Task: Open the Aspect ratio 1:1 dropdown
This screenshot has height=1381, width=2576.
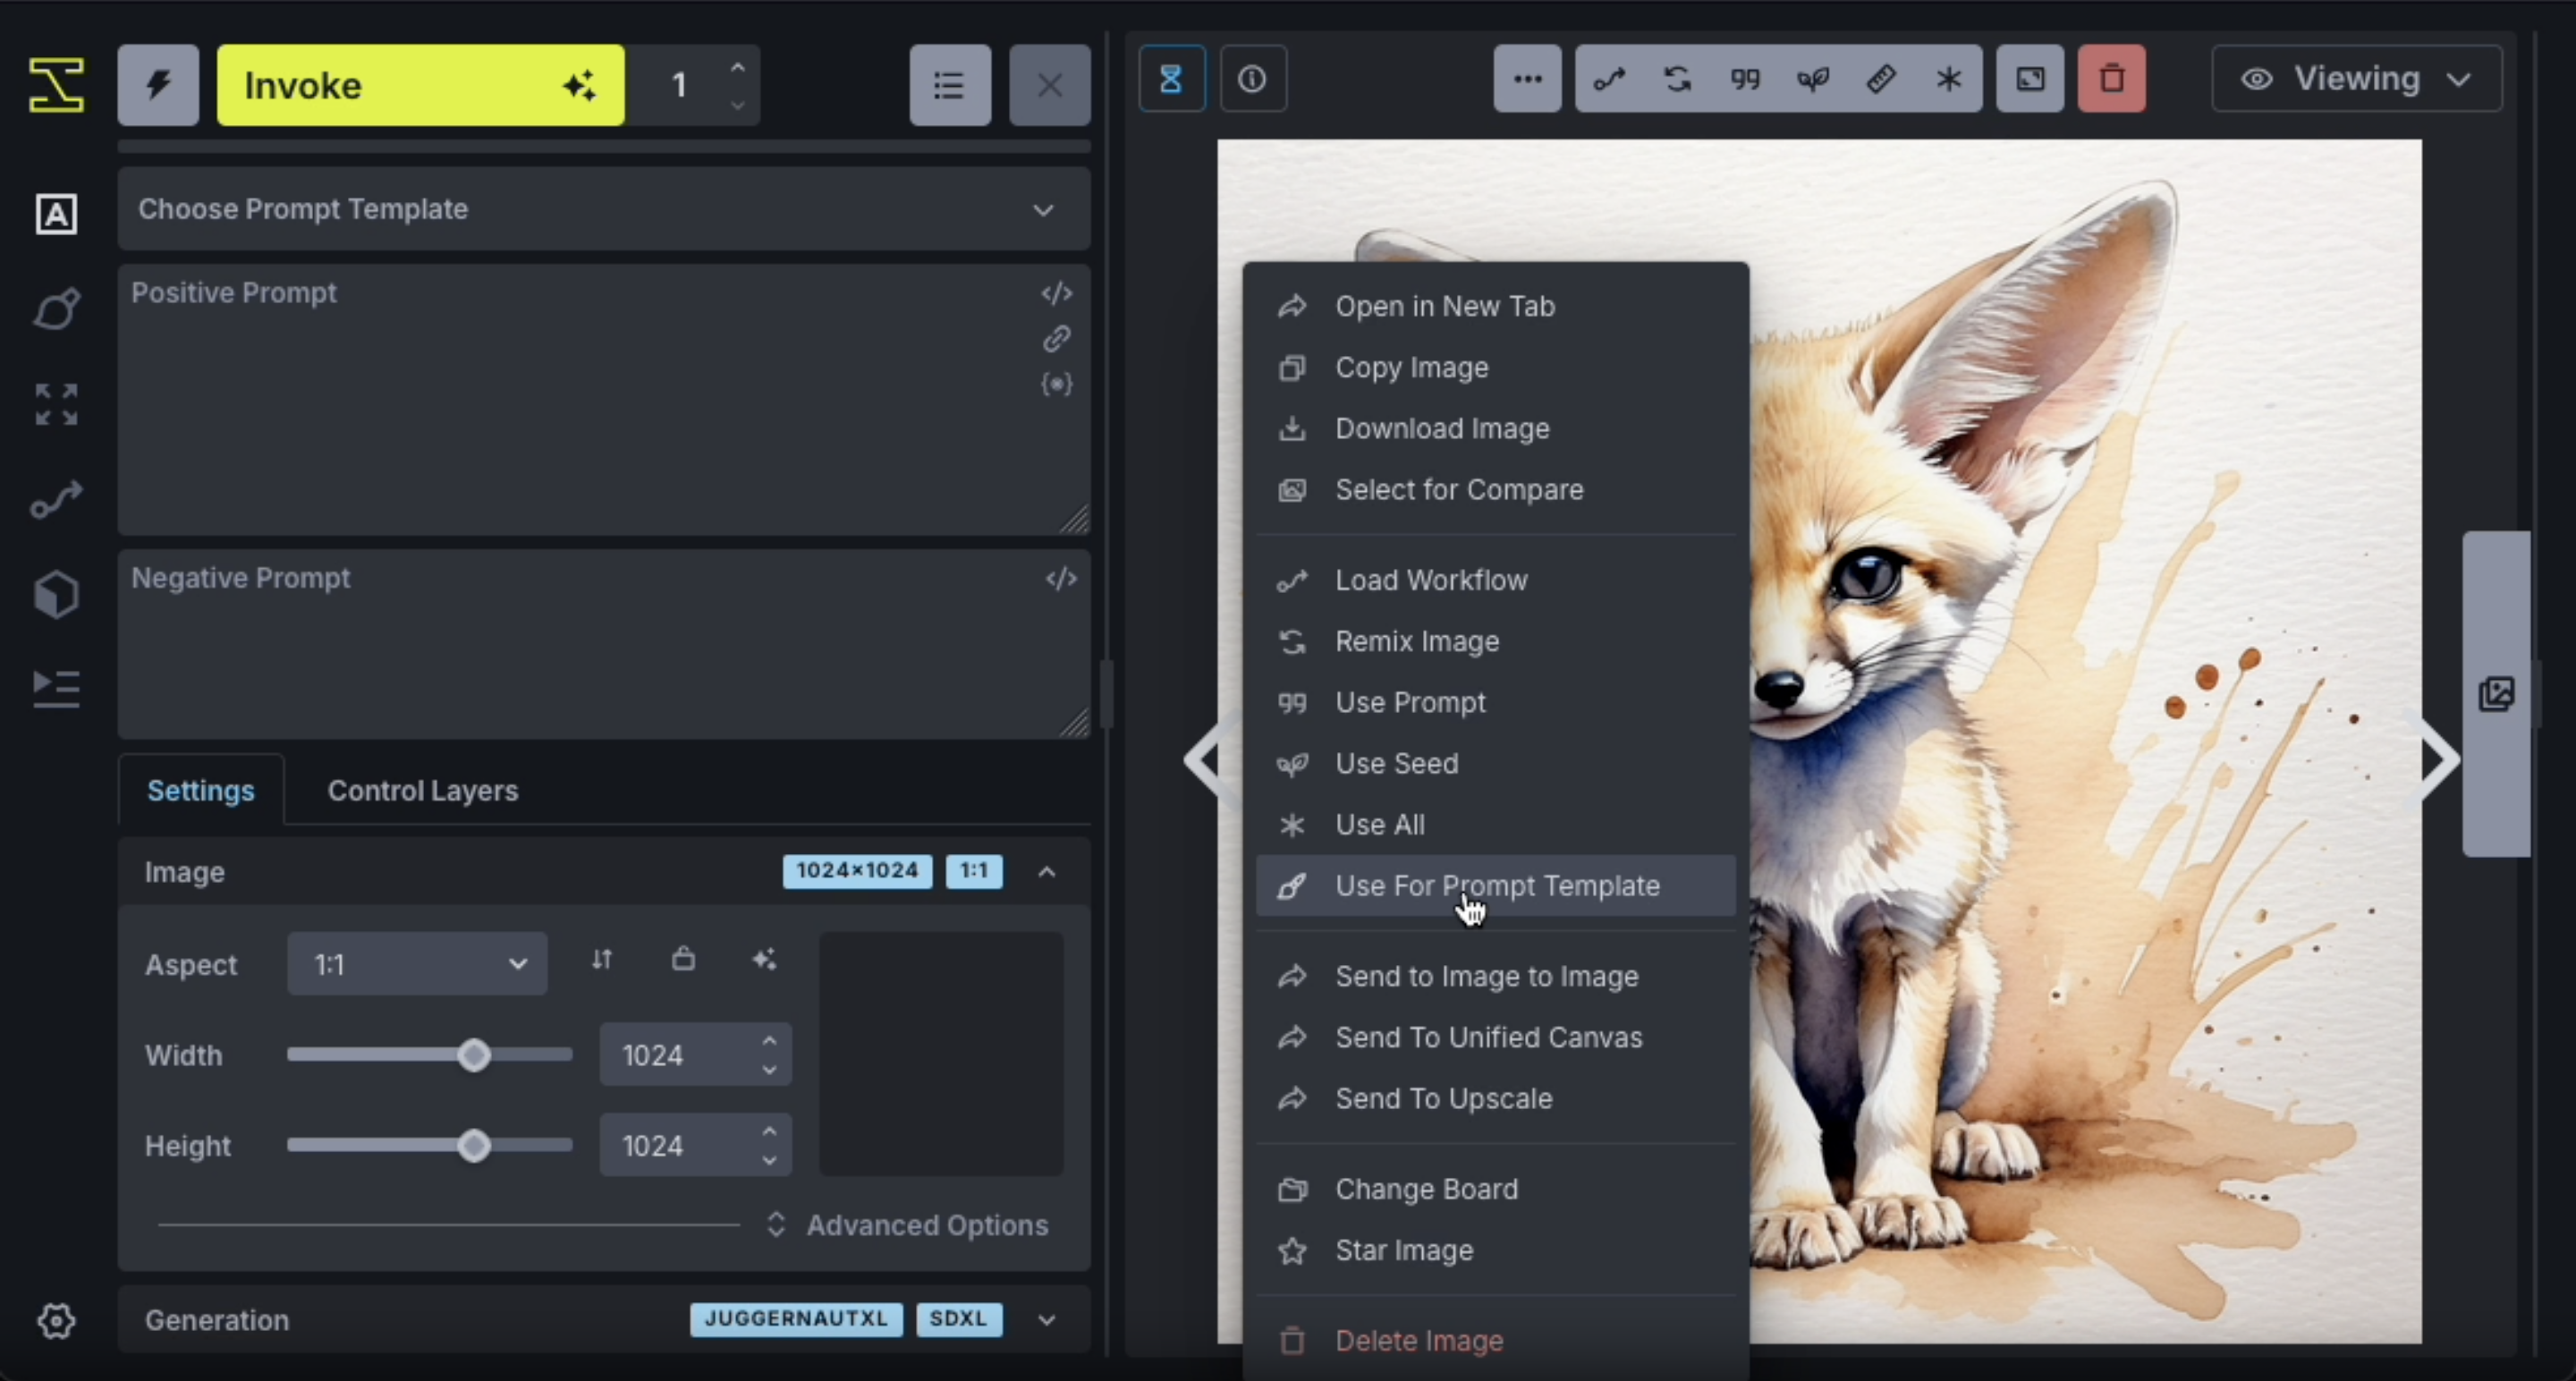Action: coord(416,964)
